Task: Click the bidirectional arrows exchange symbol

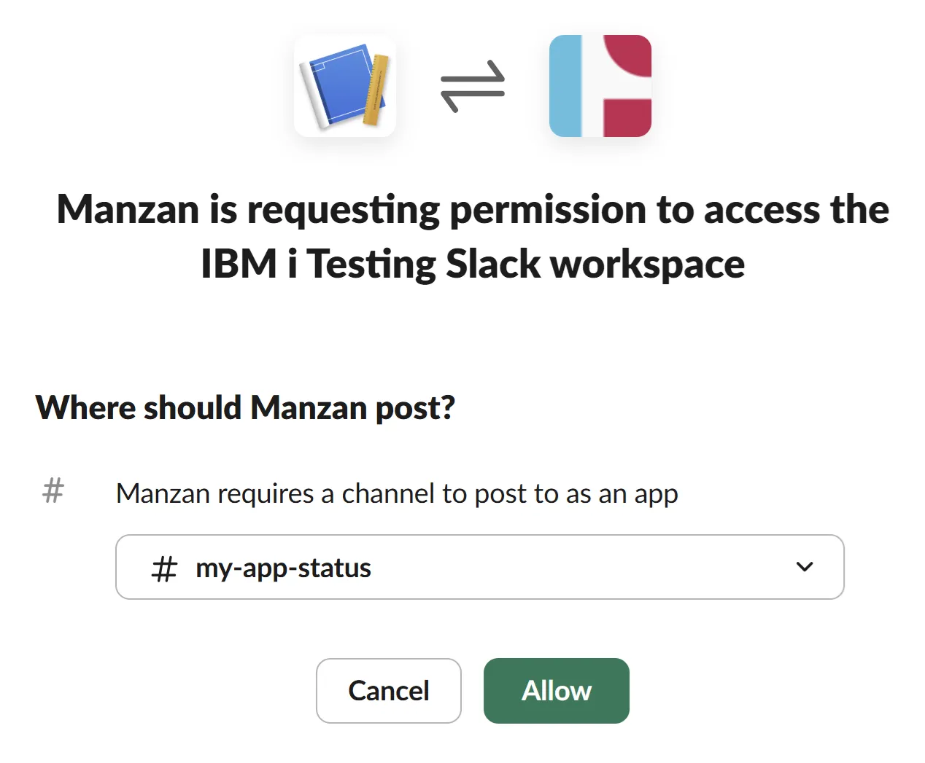Action: [472, 87]
